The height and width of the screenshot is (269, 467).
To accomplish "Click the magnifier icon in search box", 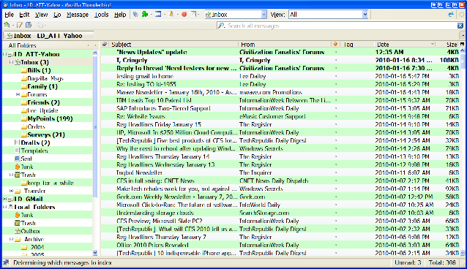I will click(x=221, y=26).
